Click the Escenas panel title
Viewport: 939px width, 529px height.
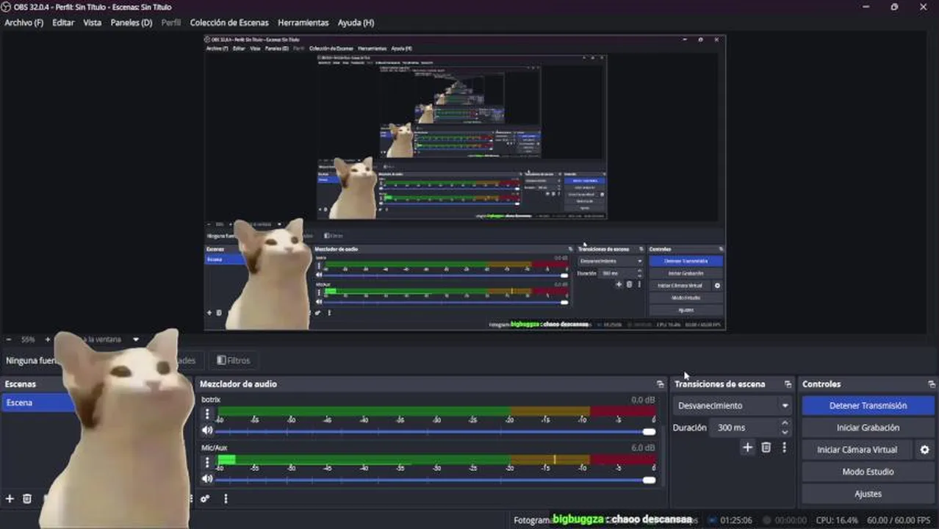click(x=21, y=384)
